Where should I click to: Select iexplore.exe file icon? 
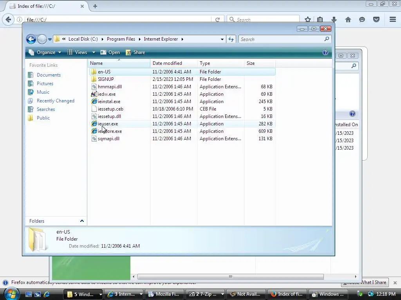coord(94,131)
